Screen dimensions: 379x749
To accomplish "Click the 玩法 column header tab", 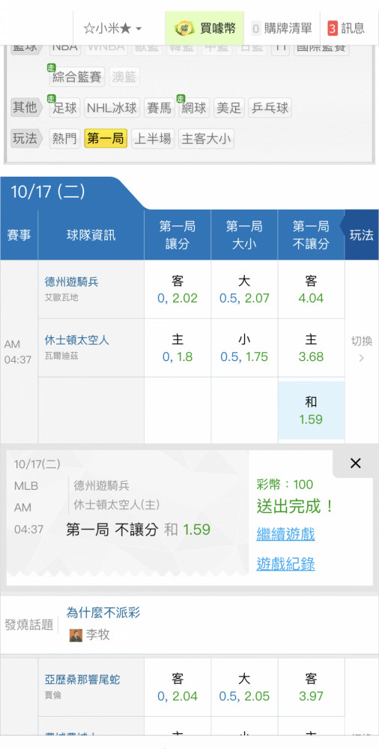I will pyautogui.click(x=361, y=235).
